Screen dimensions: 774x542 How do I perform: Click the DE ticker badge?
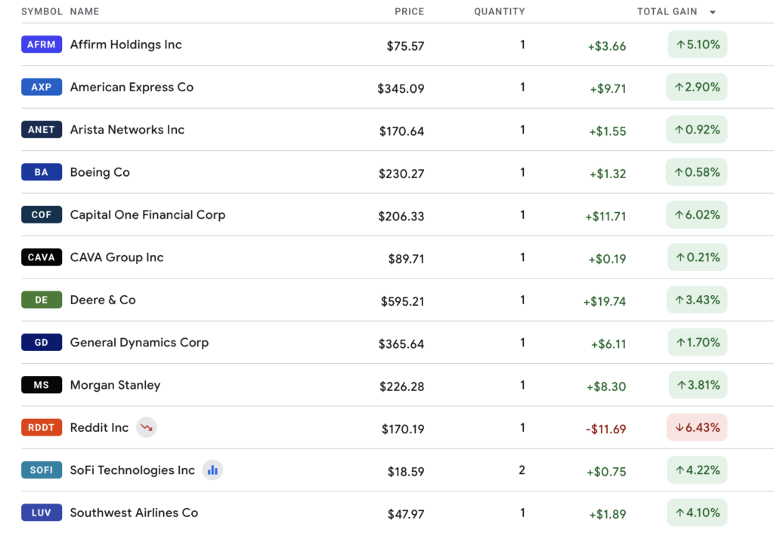coord(42,300)
